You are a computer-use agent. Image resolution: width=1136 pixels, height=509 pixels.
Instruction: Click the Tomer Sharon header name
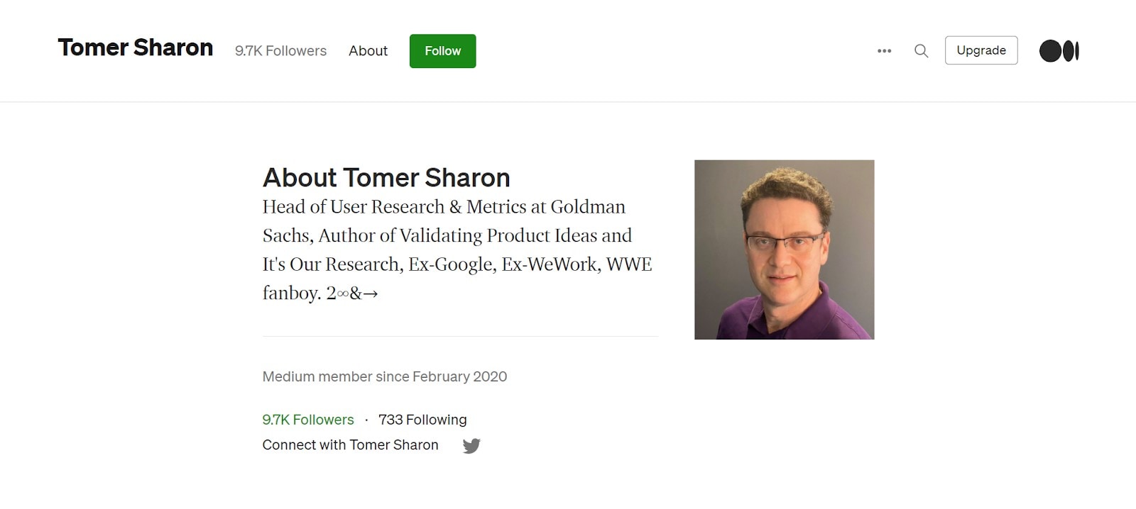(136, 47)
